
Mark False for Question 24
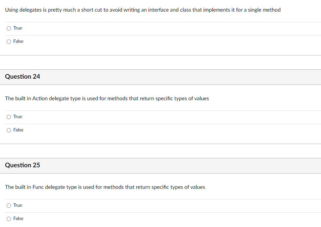[x=9, y=130]
